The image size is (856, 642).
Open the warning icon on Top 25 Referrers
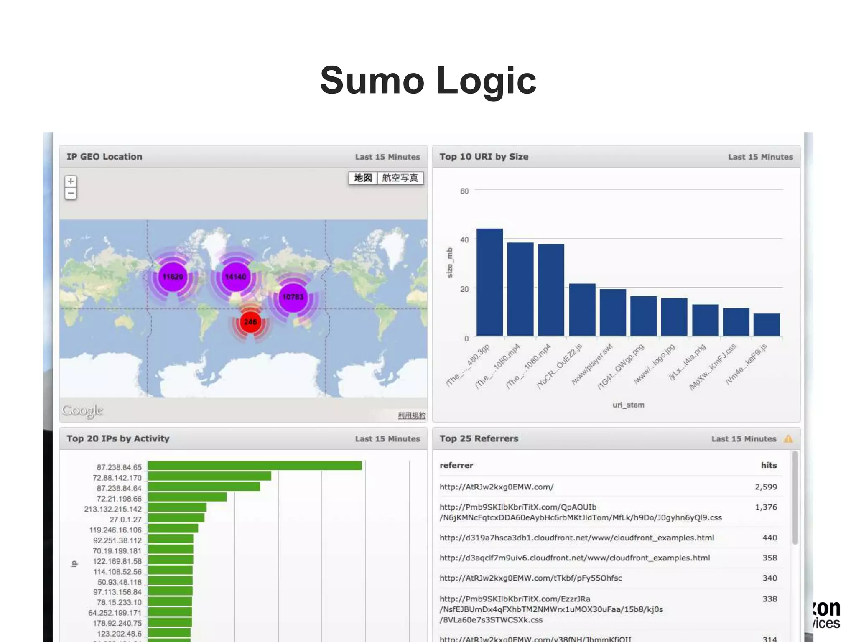pos(788,439)
